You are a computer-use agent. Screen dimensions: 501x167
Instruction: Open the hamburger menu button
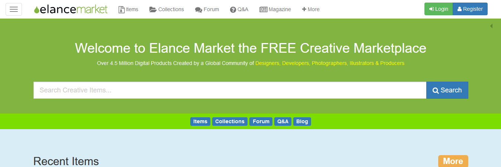point(14,9)
